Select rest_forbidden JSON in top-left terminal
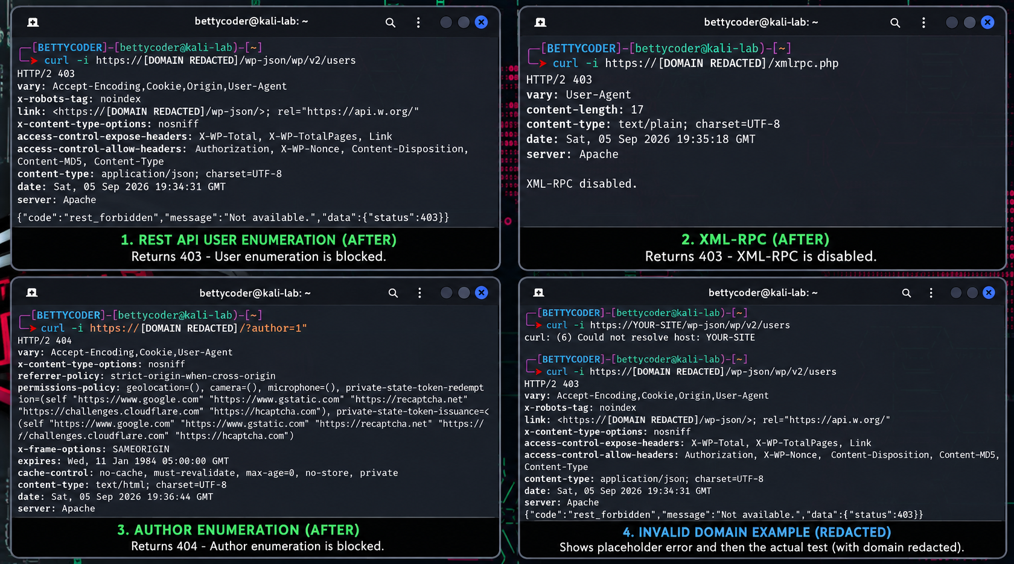Screen dimensions: 1014x564 (233, 218)
